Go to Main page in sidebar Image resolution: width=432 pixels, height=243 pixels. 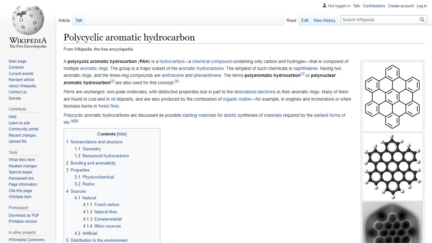tap(17, 61)
